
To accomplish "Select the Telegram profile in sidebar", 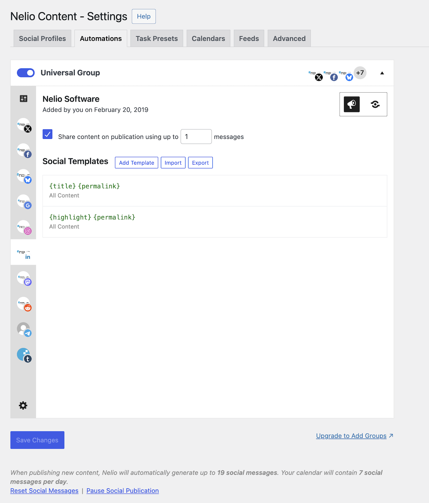I will coord(24,329).
